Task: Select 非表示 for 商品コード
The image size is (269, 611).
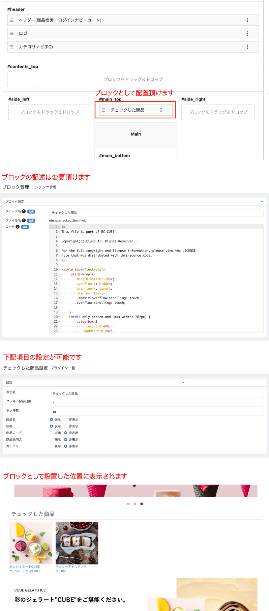Action: click(66, 433)
